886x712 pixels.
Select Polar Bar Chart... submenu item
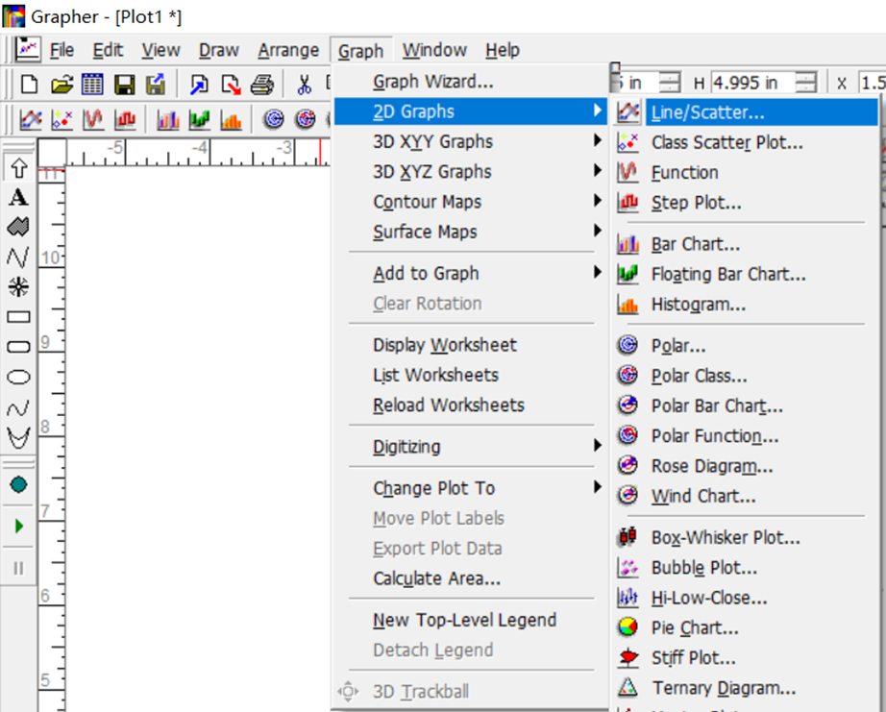click(x=746, y=405)
